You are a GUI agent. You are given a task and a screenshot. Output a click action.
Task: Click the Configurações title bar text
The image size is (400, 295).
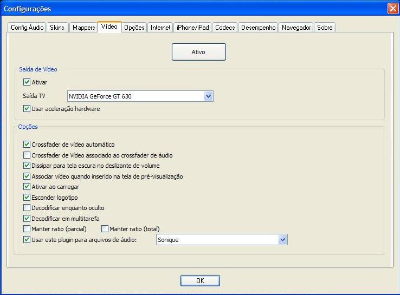click(x=27, y=9)
